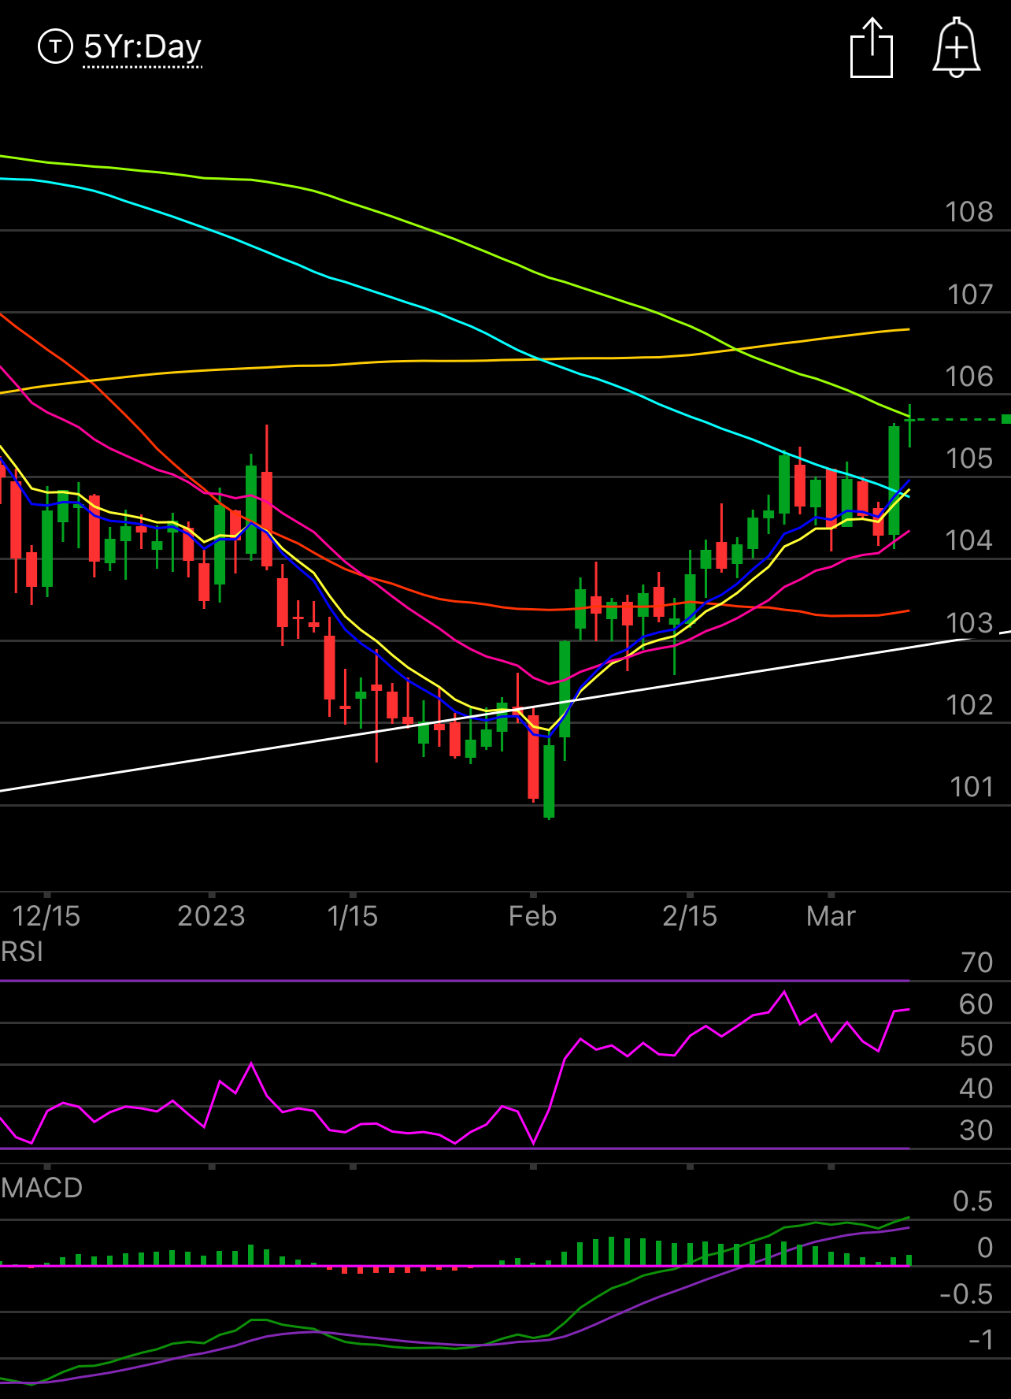Open the share/export icon
This screenshot has height=1399, width=1011.
coord(872,47)
